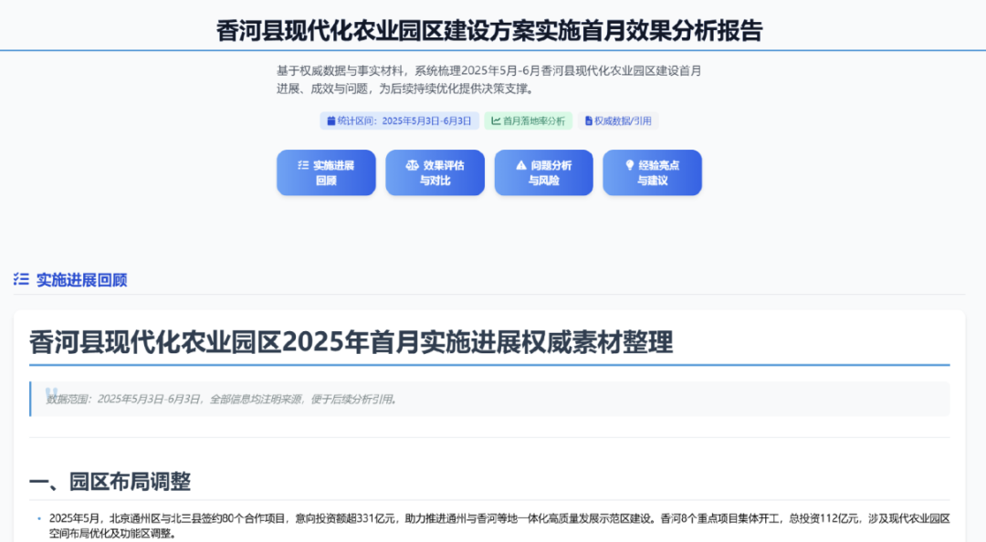Open the 问题分析与风险 navigation button
The width and height of the screenshot is (986, 542).
(543, 172)
